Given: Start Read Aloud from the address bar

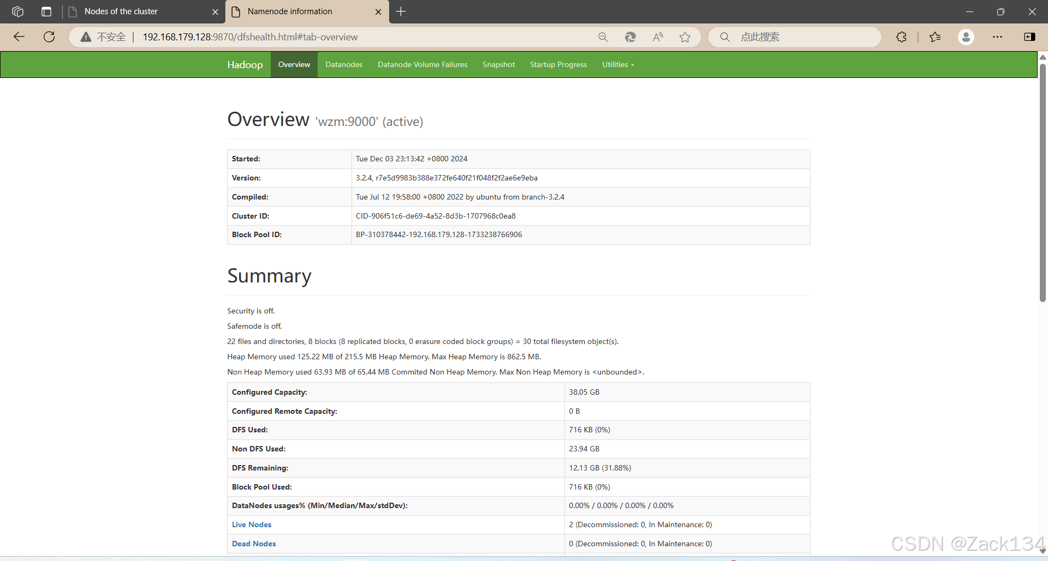Looking at the screenshot, I should [x=658, y=37].
